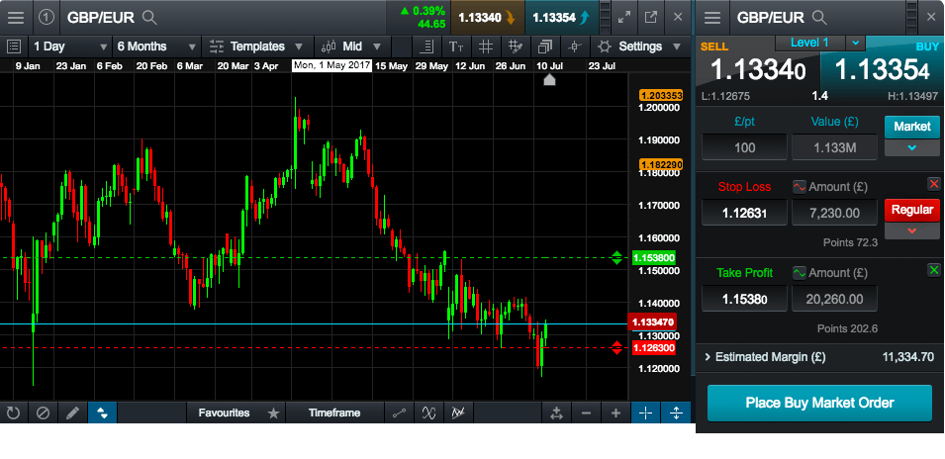Toggle the Take Profit amount mode icon
945x459 pixels.
coord(799,273)
